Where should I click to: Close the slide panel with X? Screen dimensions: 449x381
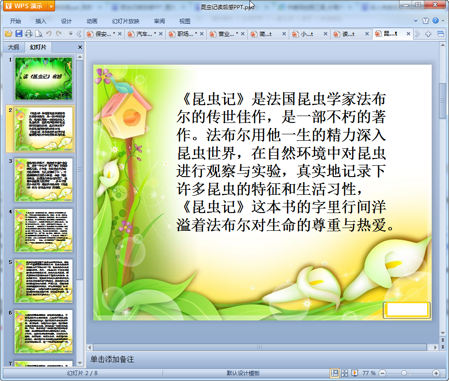(80, 47)
